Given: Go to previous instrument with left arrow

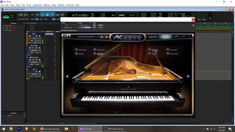Looking at the screenshot, I should (67, 77).
